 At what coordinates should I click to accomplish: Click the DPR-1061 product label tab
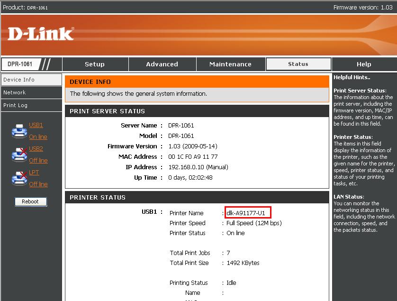pyautogui.click(x=21, y=64)
